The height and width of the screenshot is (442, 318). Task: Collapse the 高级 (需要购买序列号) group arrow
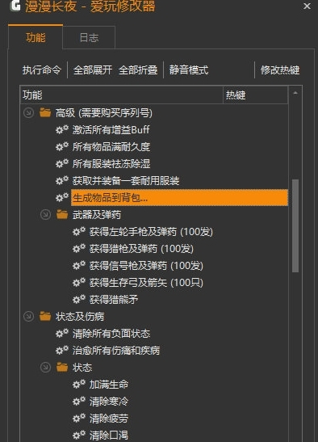click(x=28, y=113)
